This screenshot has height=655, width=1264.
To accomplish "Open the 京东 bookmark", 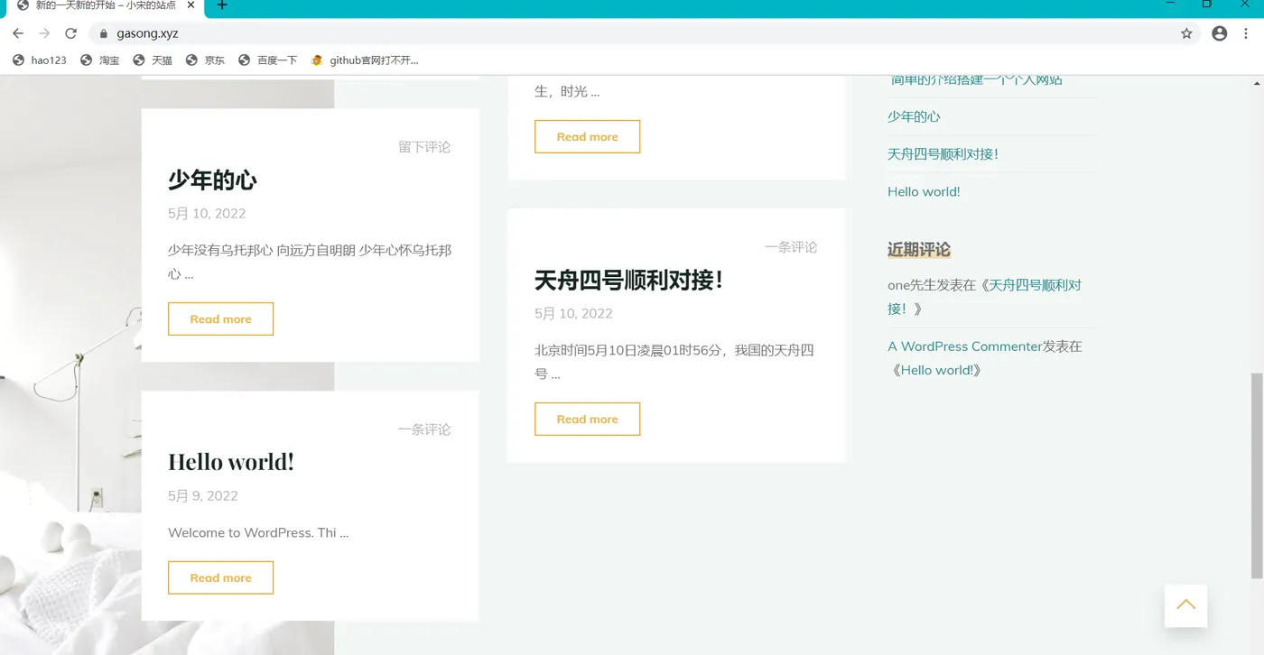I will pyautogui.click(x=205, y=60).
